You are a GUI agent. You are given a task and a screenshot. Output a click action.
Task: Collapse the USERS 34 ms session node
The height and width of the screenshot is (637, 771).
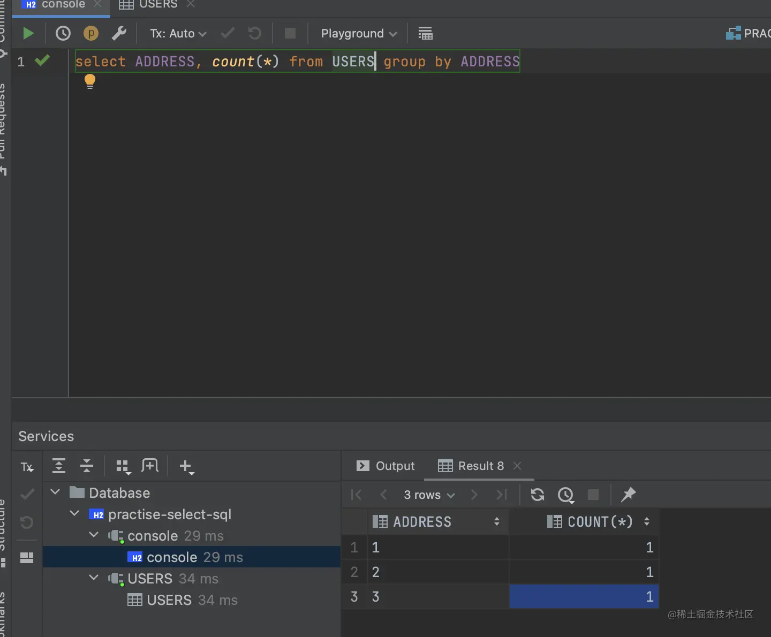click(94, 578)
